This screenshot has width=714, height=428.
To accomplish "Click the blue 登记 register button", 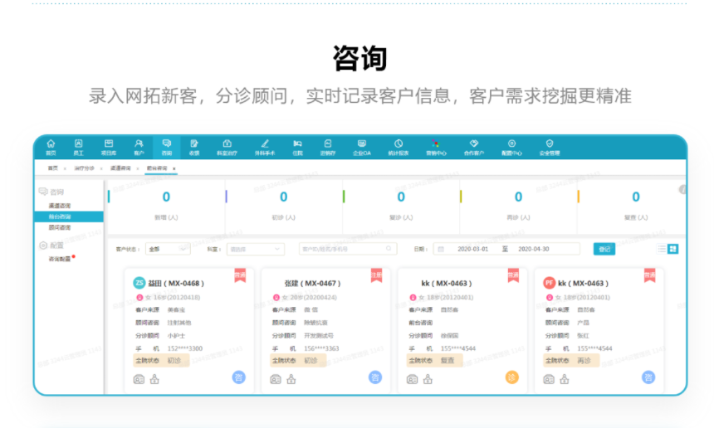I will tap(604, 249).
